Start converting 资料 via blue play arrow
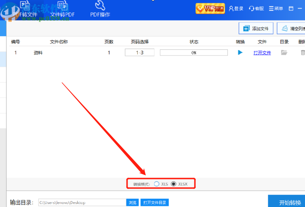 tap(240, 52)
